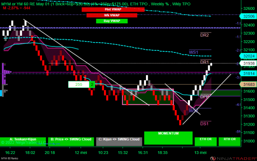Click the 18:02 time axis label
The width and height of the screenshot is (257, 161).
(30, 153)
